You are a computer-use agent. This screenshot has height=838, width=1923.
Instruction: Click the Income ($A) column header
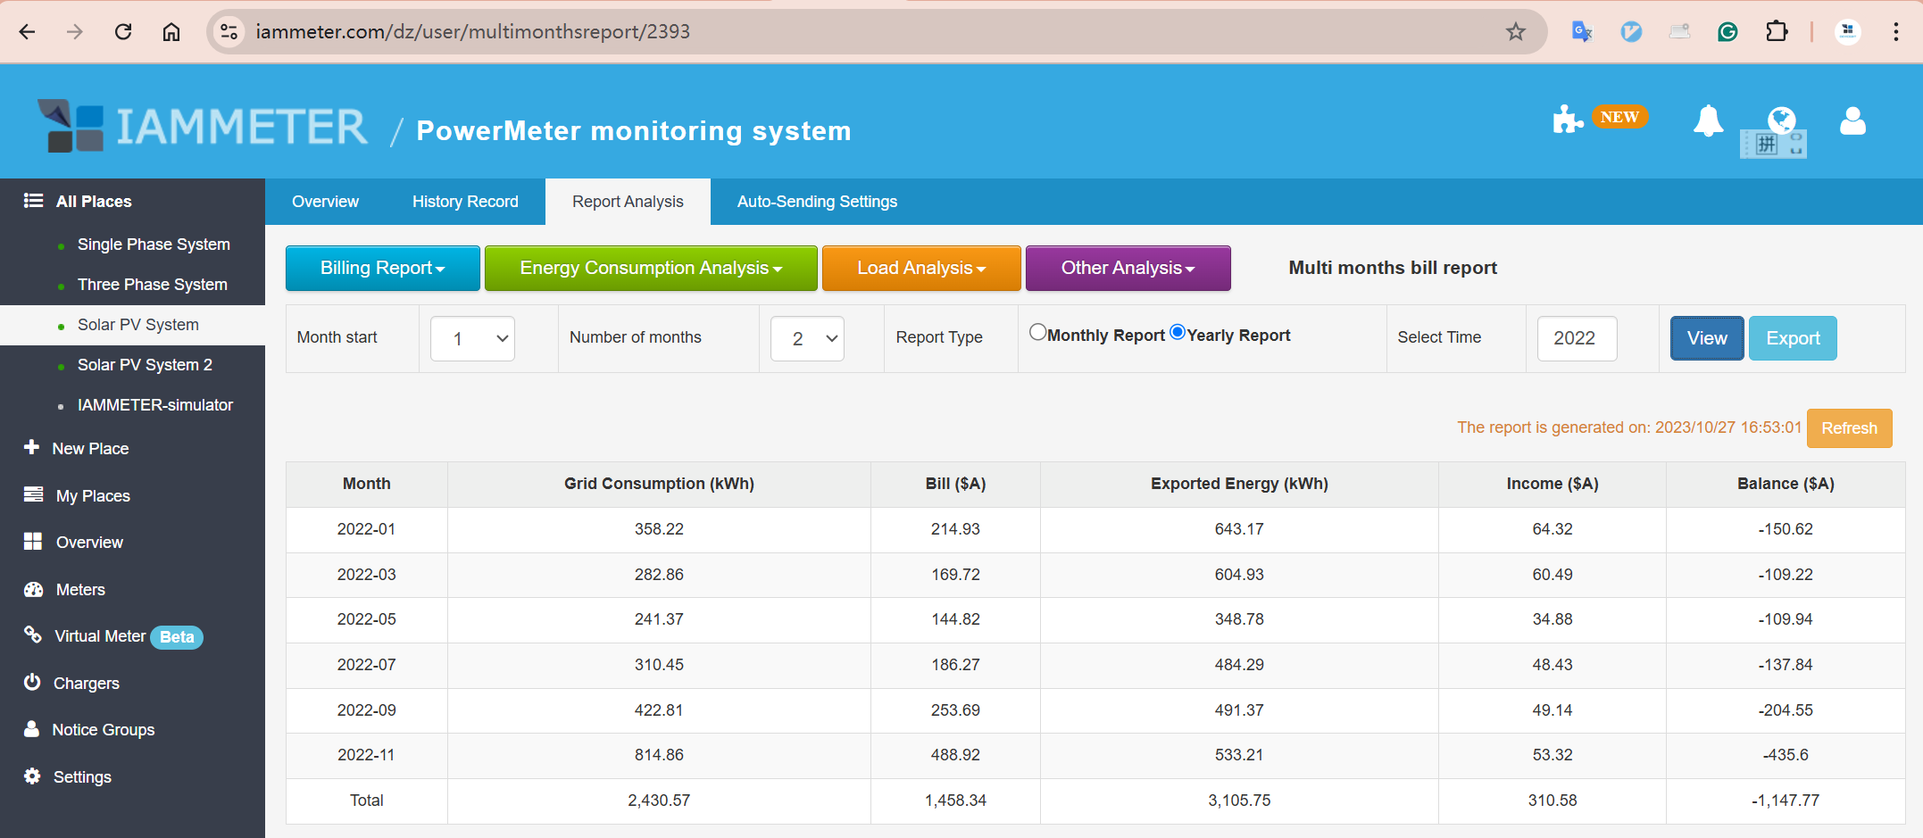(x=1553, y=484)
